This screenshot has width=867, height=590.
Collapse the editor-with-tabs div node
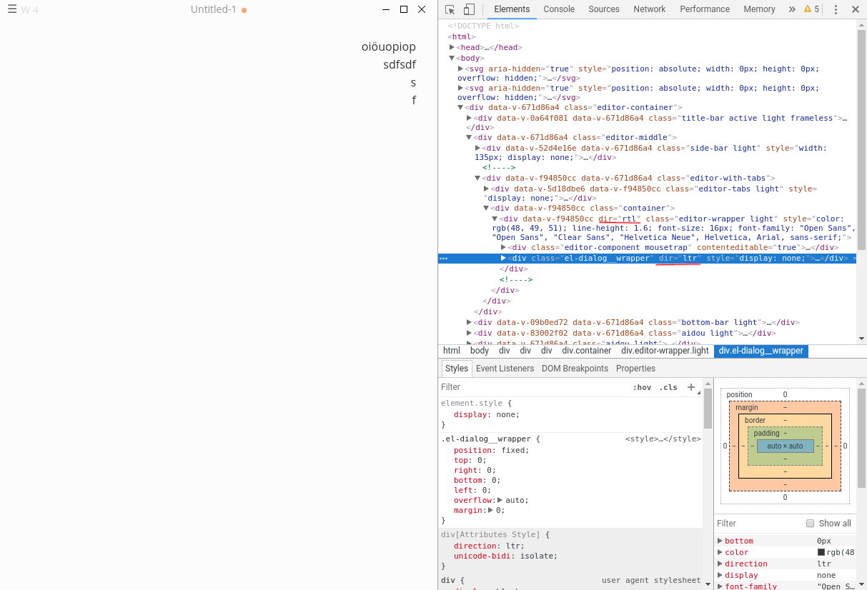coord(478,178)
